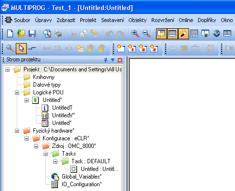Copy selection toolbar icon

pos(84,34)
